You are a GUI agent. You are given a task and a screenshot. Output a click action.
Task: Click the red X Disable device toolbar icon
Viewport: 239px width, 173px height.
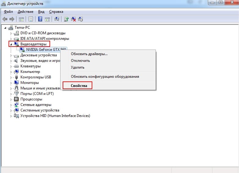pos(74,19)
